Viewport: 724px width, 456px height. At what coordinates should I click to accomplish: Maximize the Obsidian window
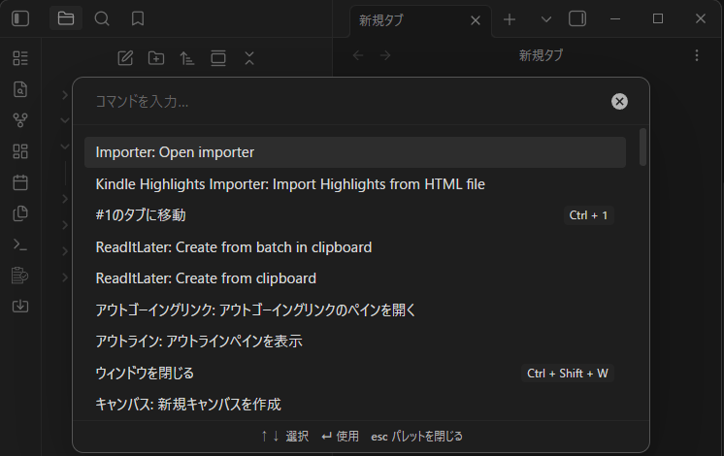coord(658,18)
